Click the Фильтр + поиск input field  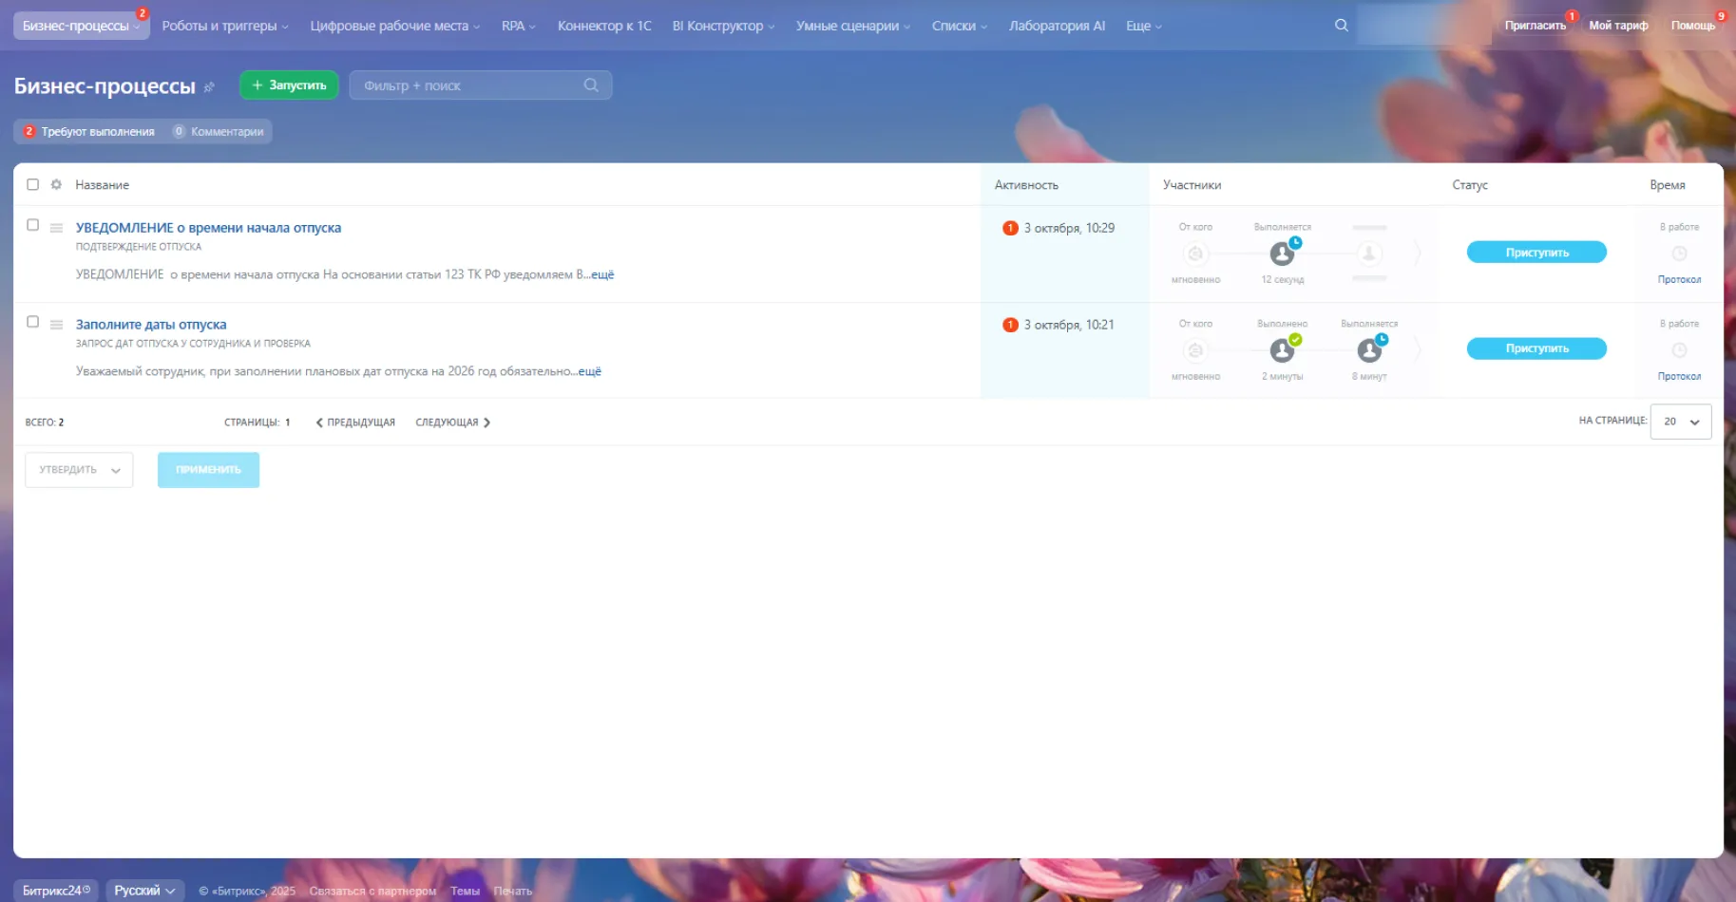coord(466,85)
